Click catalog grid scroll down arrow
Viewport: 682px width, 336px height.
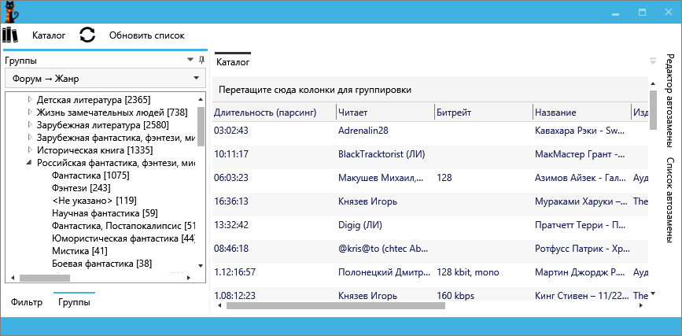coord(653,294)
